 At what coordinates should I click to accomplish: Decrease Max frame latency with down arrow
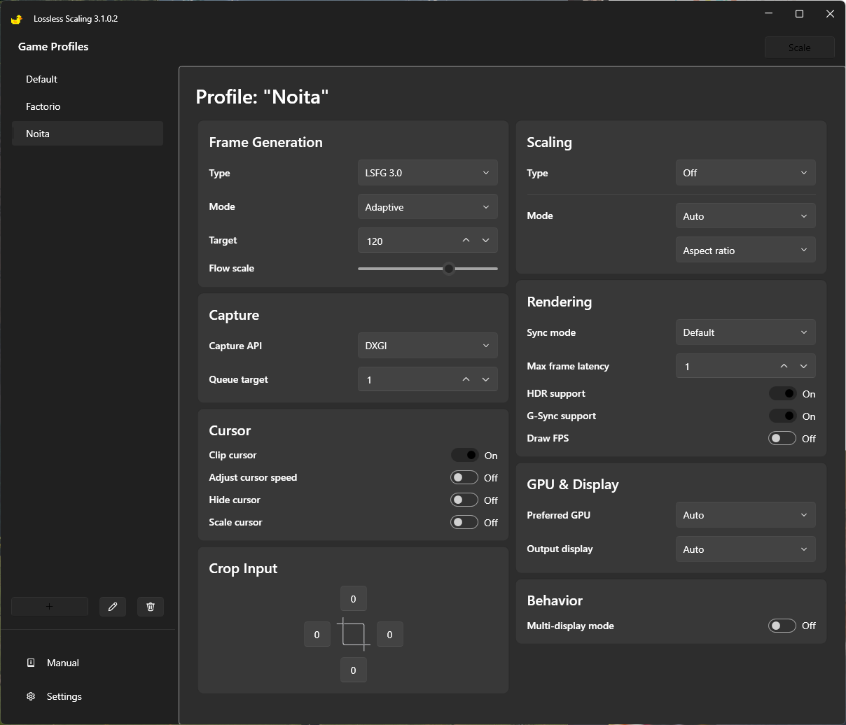[803, 366]
